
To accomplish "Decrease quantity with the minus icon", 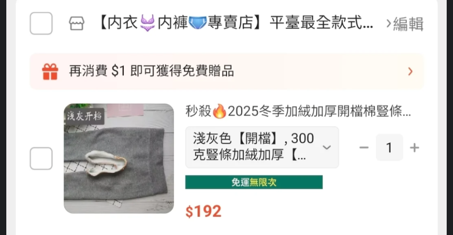I will click(x=364, y=148).
